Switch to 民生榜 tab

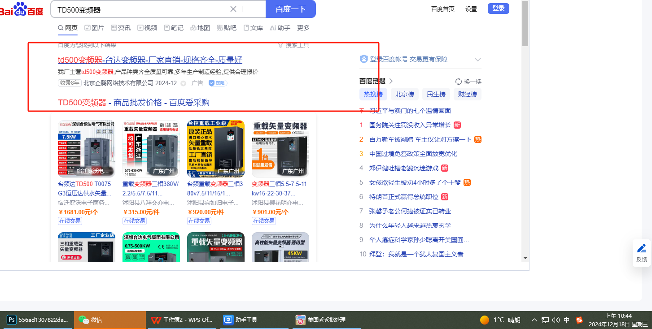pos(436,94)
